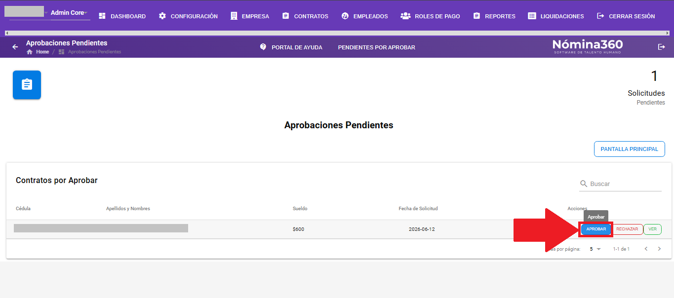Viewport: 674px width, 298px height.
Task: Click the $600 salary cell
Action: click(x=298, y=229)
